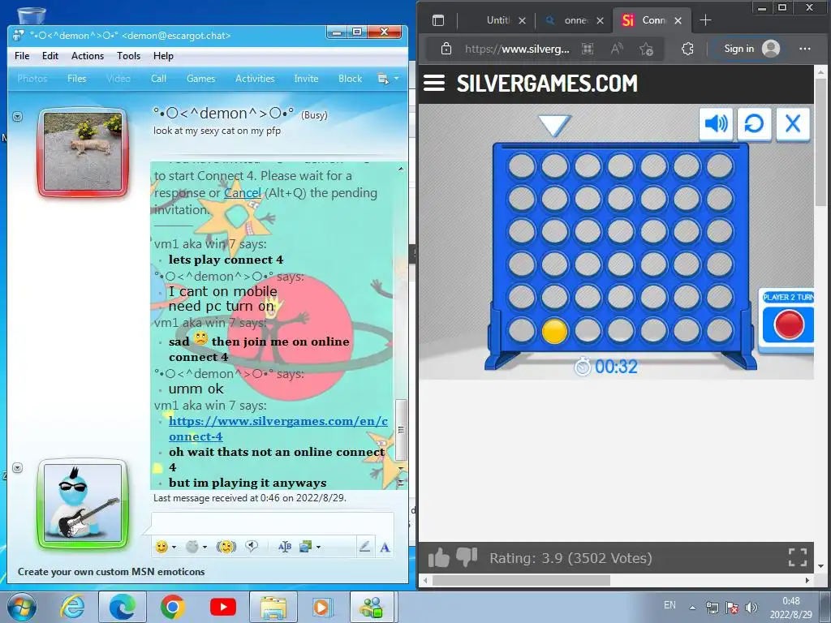Open the read aloud option in address bar

[617, 49]
